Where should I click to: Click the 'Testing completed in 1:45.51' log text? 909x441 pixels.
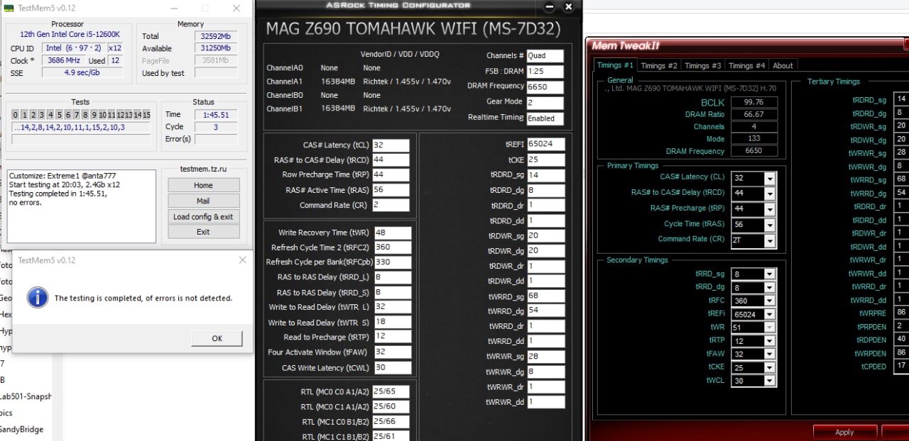coord(58,194)
